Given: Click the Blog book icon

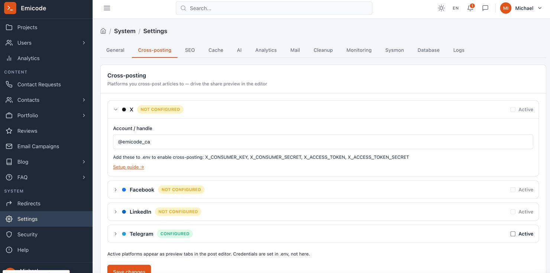Looking at the screenshot, I should point(9,162).
